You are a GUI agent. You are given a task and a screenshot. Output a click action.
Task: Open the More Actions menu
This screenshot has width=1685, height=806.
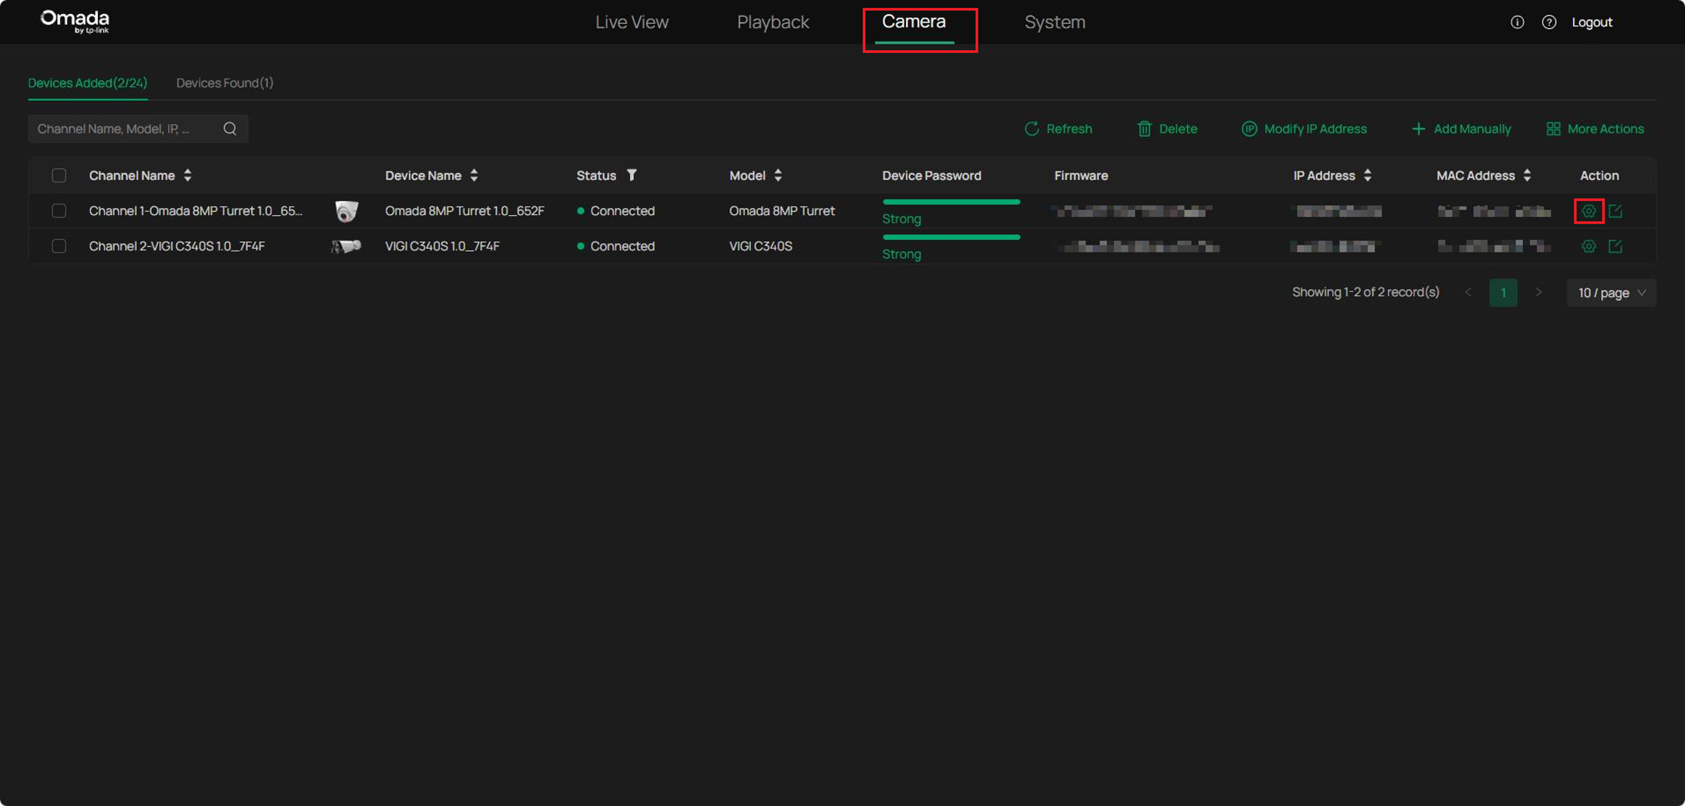tap(1595, 128)
